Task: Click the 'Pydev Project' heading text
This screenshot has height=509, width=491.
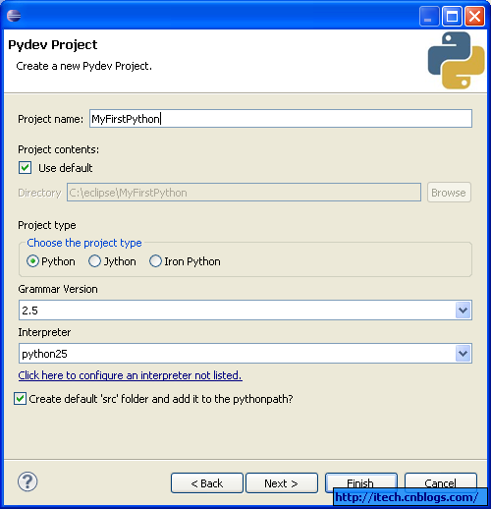Action: click(53, 45)
